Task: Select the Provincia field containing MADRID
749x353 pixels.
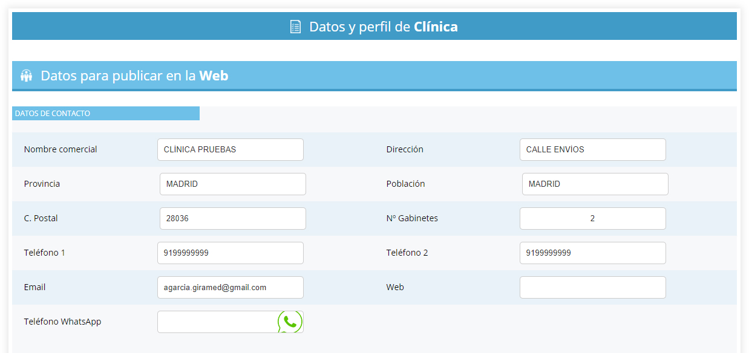Action: [232, 184]
